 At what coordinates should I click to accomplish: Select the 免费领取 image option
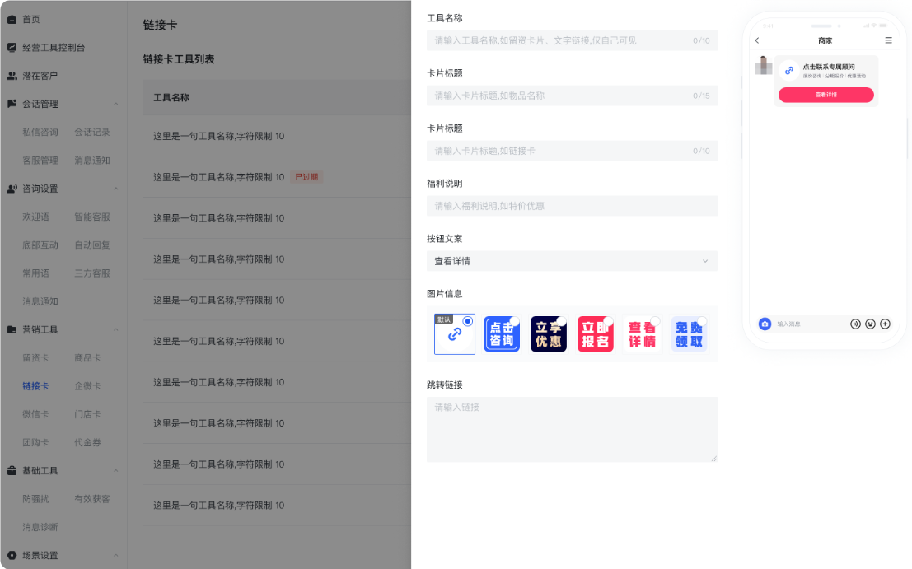(690, 334)
